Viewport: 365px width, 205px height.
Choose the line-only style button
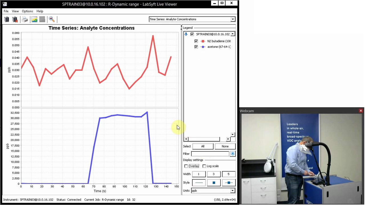coord(199,183)
